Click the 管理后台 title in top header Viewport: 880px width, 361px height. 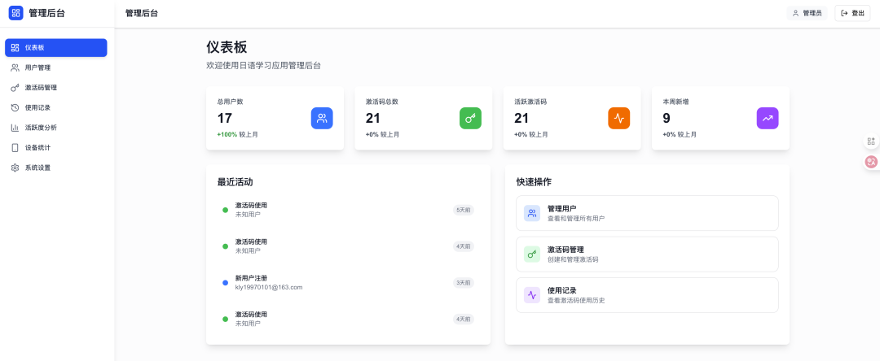pos(142,13)
